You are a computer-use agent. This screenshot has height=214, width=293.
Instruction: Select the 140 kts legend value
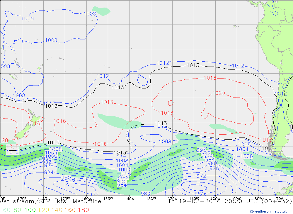57,210
